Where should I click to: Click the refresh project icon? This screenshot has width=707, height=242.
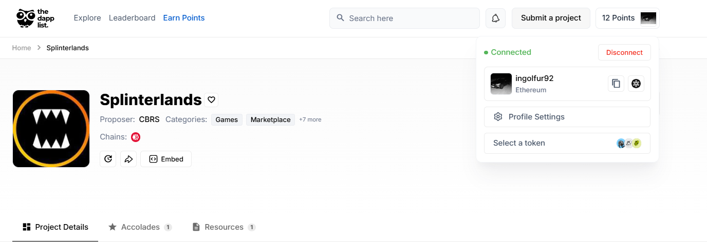[x=108, y=159]
